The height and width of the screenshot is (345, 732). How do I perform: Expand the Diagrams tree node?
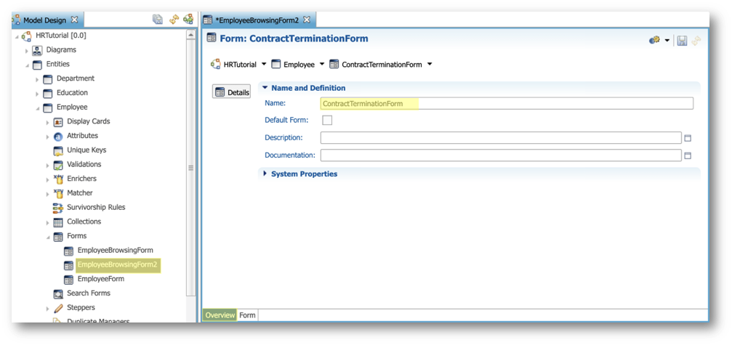click(27, 50)
